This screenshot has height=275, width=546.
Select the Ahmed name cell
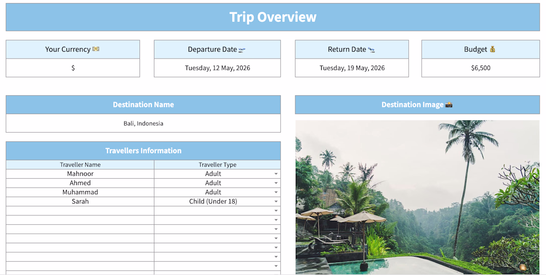[80, 183]
